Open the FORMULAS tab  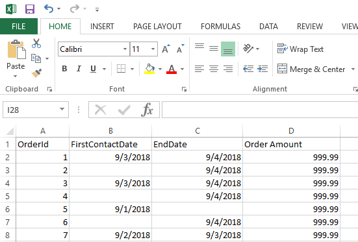(x=220, y=27)
